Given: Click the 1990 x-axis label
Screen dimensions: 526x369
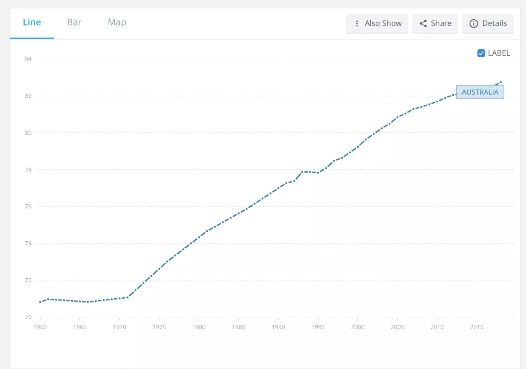Looking at the screenshot, I should pyautogui.click(x=278, y=327).
